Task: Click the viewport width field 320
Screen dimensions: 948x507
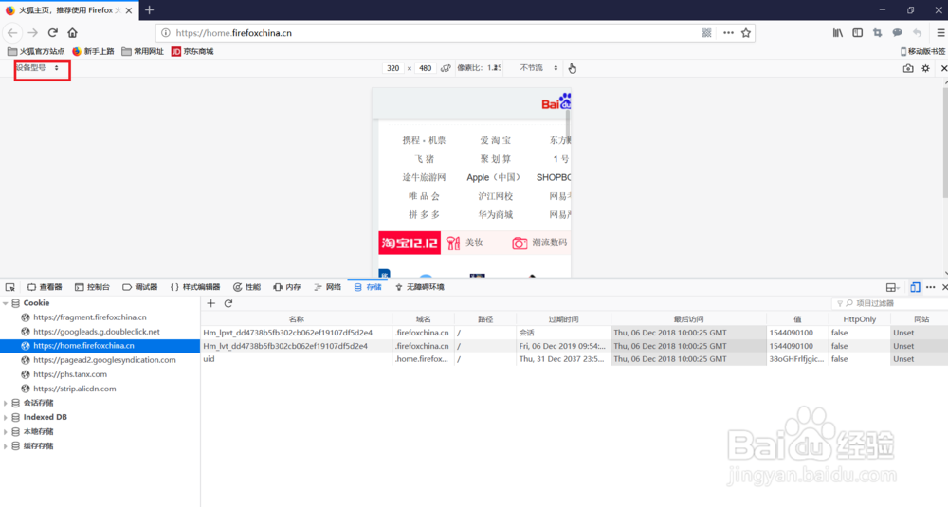Action: click(393, 68)
